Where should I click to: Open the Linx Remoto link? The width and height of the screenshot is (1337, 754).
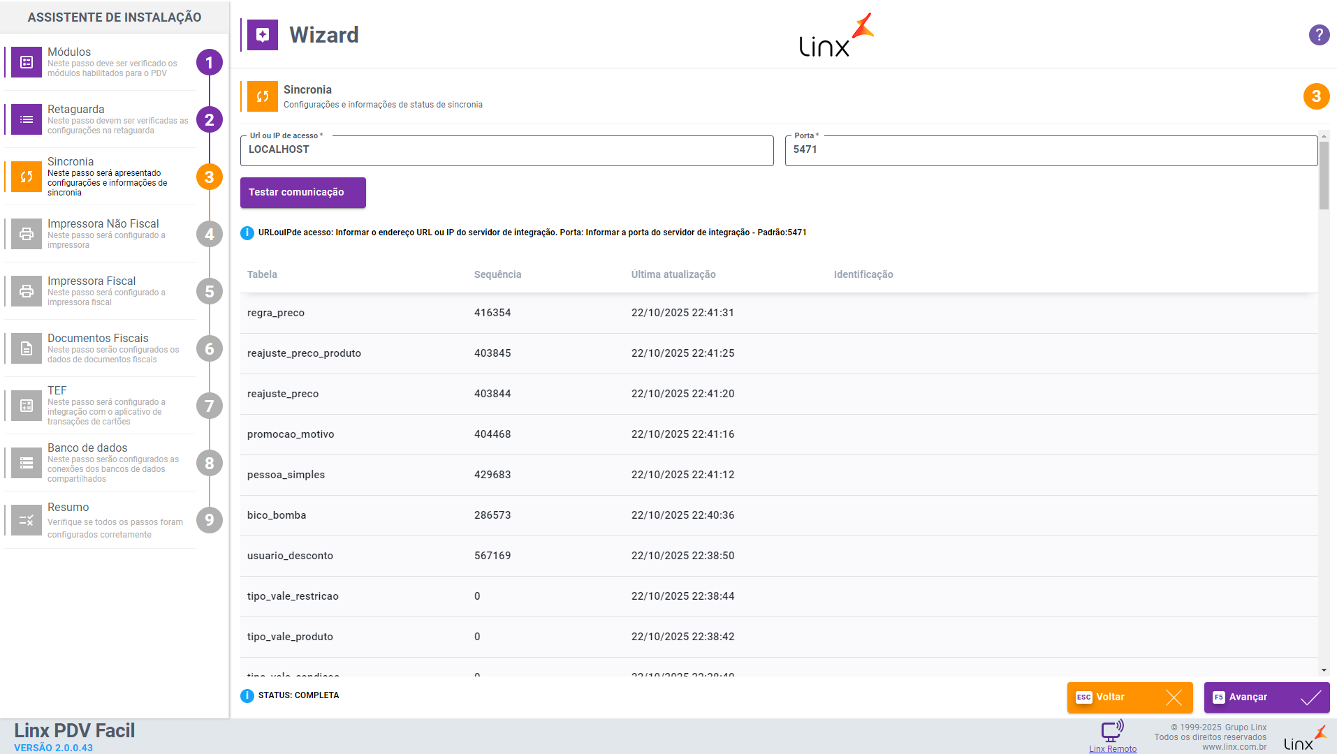point(1113,749)
